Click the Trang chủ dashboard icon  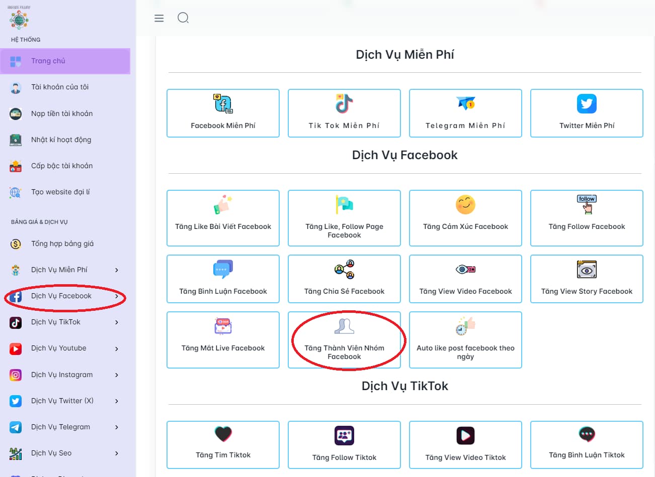[16, 61]
